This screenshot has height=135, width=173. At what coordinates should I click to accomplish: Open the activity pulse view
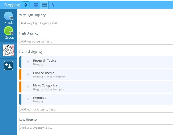(x=53, y=5)
